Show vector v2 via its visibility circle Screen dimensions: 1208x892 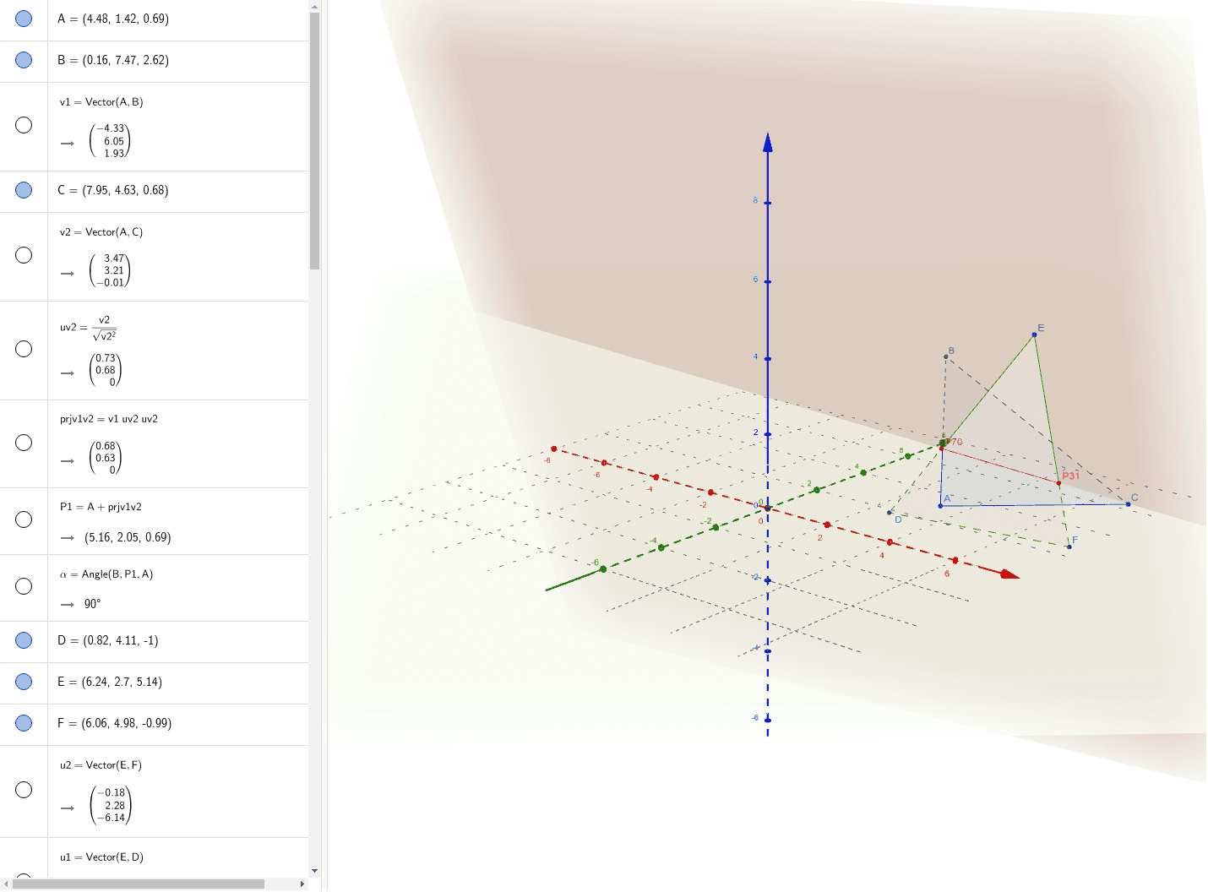24,254
